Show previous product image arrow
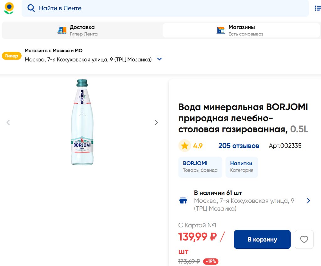 coord(8,123)
